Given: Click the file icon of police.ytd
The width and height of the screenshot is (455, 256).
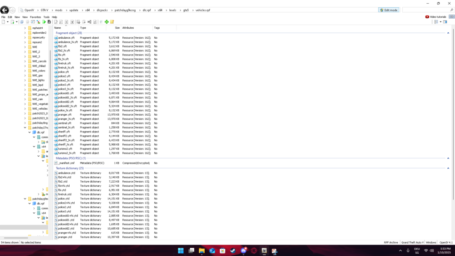Looking at the screenshot, I should tap(56, 199).
